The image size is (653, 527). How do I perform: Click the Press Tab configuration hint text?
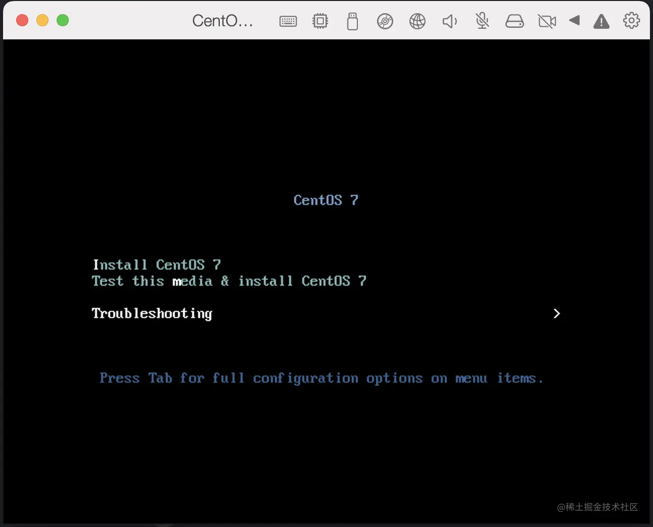pos(321,378)
